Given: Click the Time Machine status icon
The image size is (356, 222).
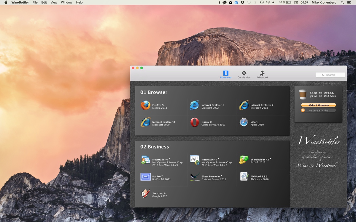Looking at the screenshot, I should [x=262, y=2].
